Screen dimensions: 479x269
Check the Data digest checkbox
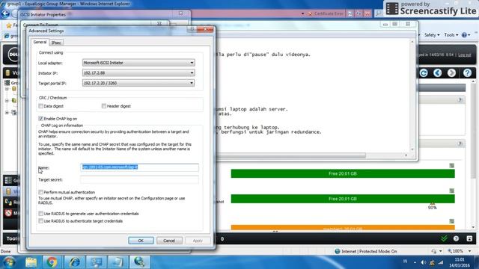[40, 106]
